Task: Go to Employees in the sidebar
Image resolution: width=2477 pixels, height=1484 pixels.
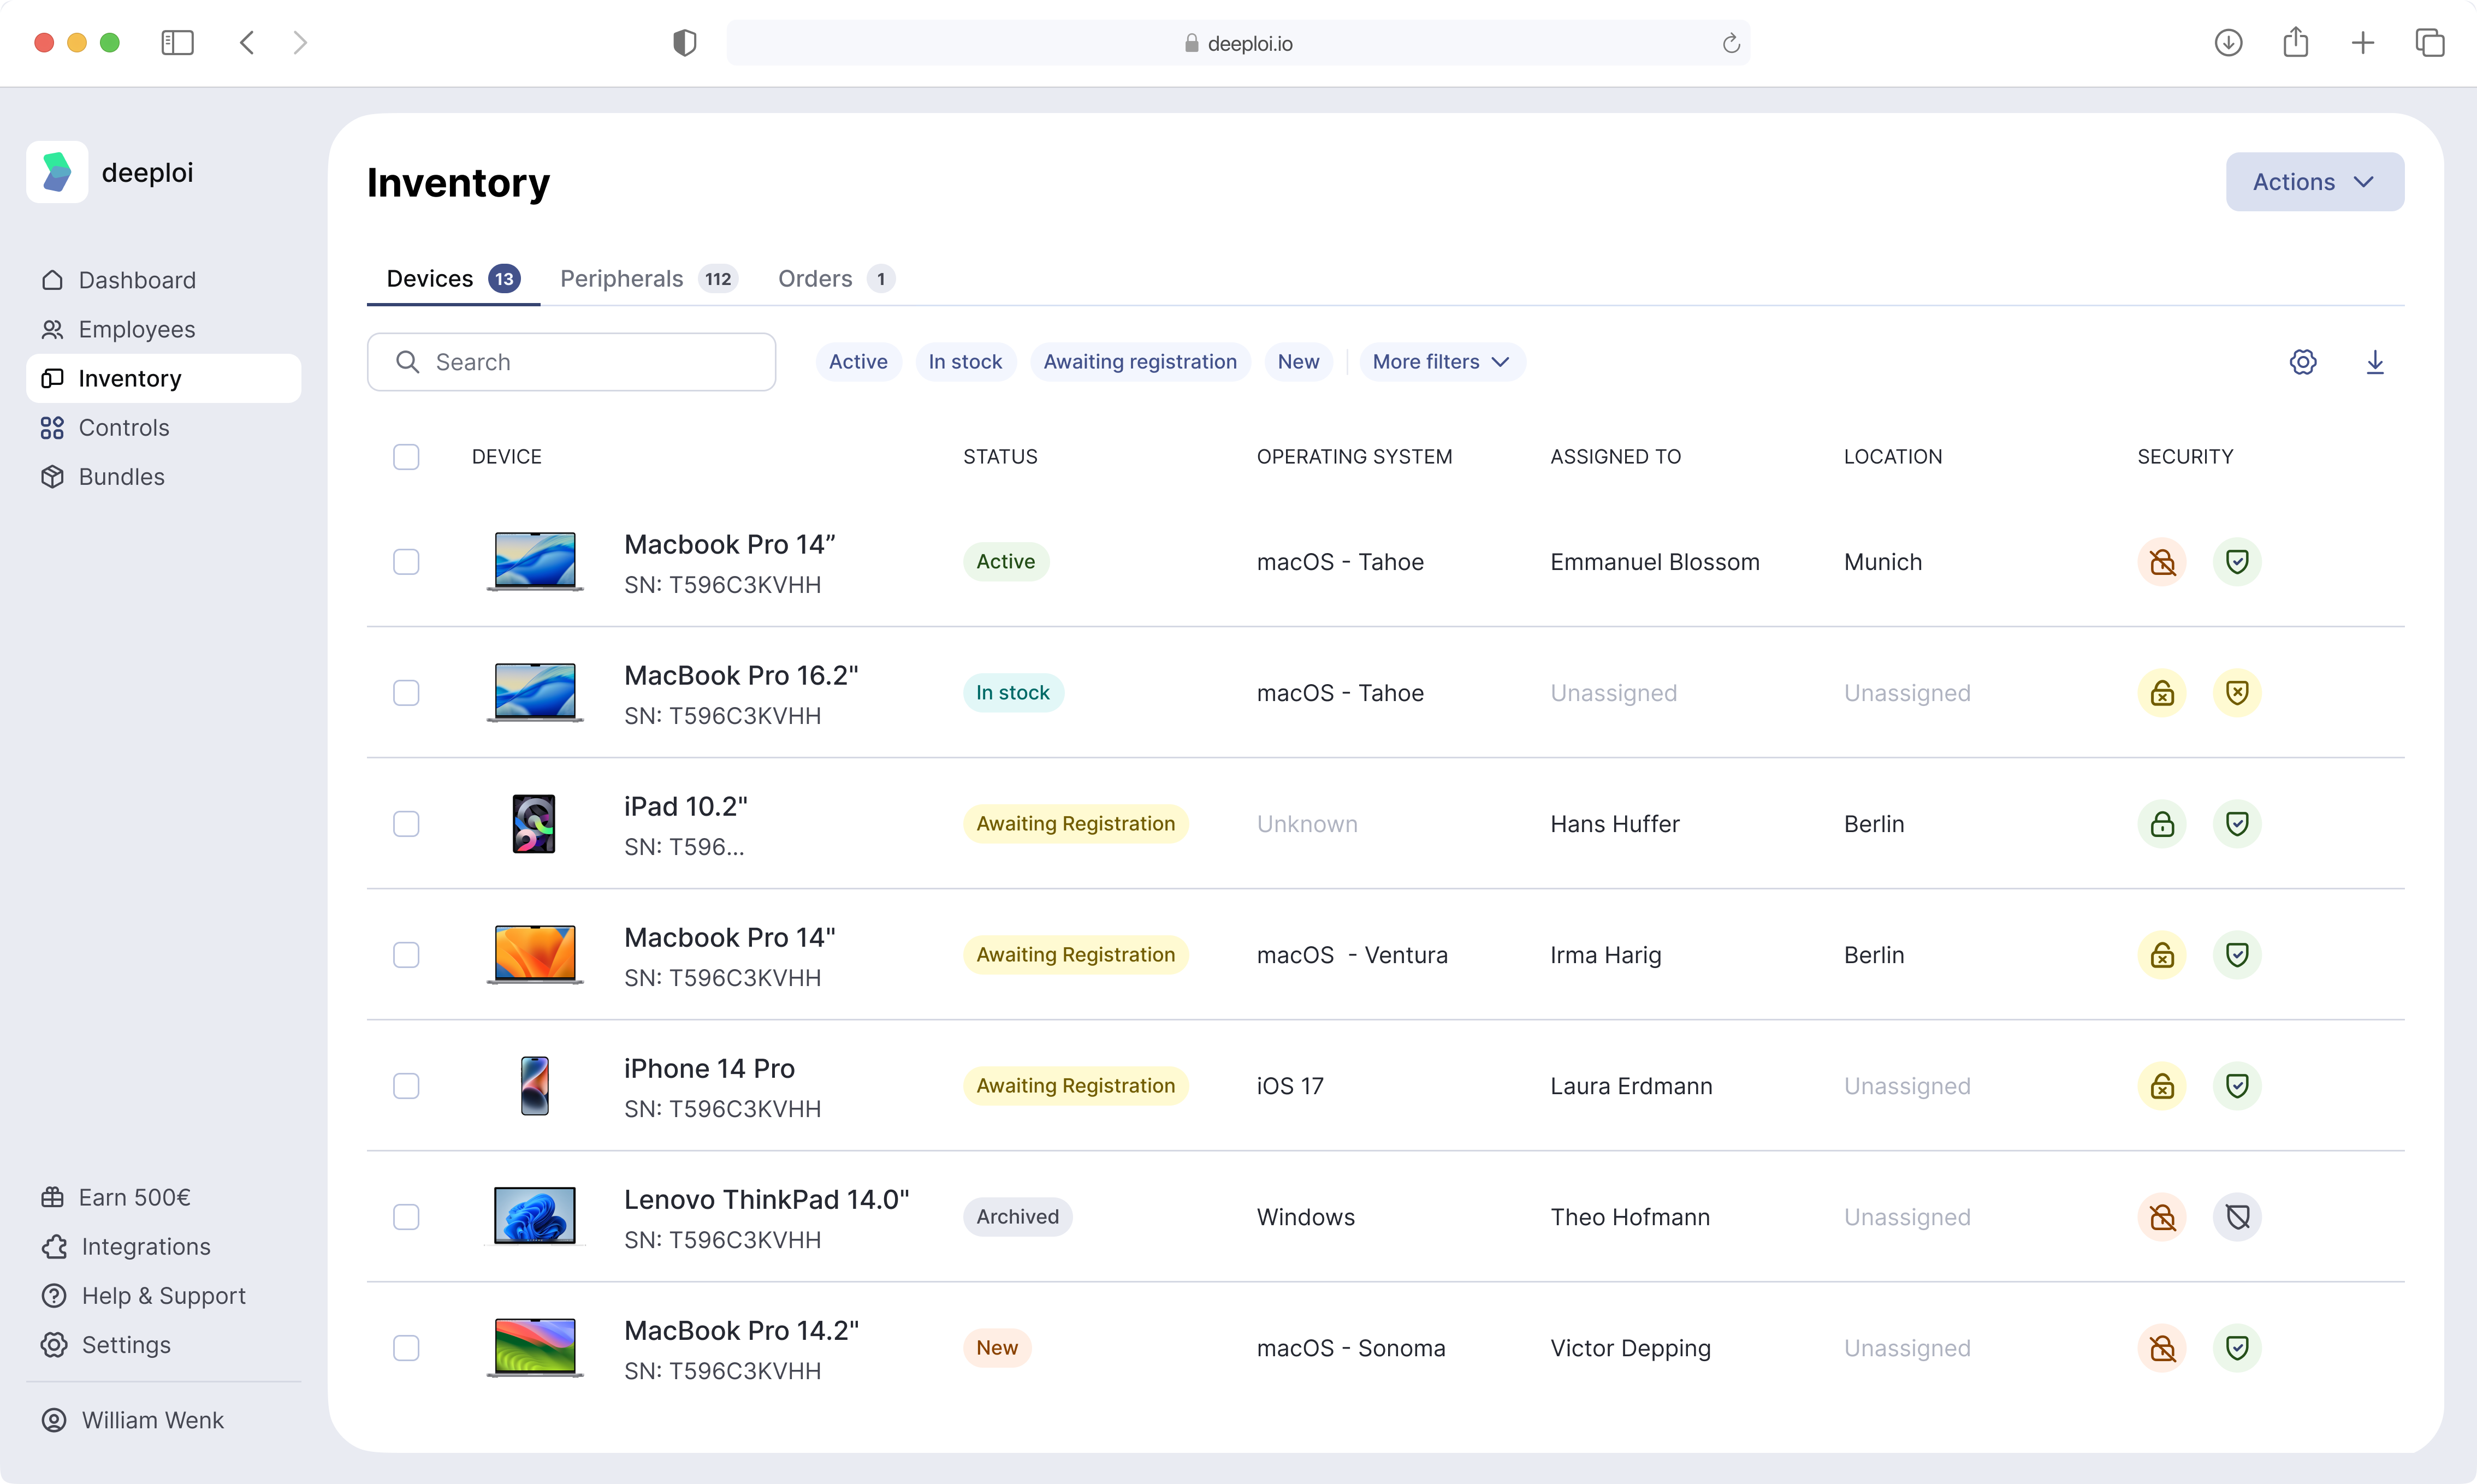Action: pyautogui.click(x=164, y=329)
